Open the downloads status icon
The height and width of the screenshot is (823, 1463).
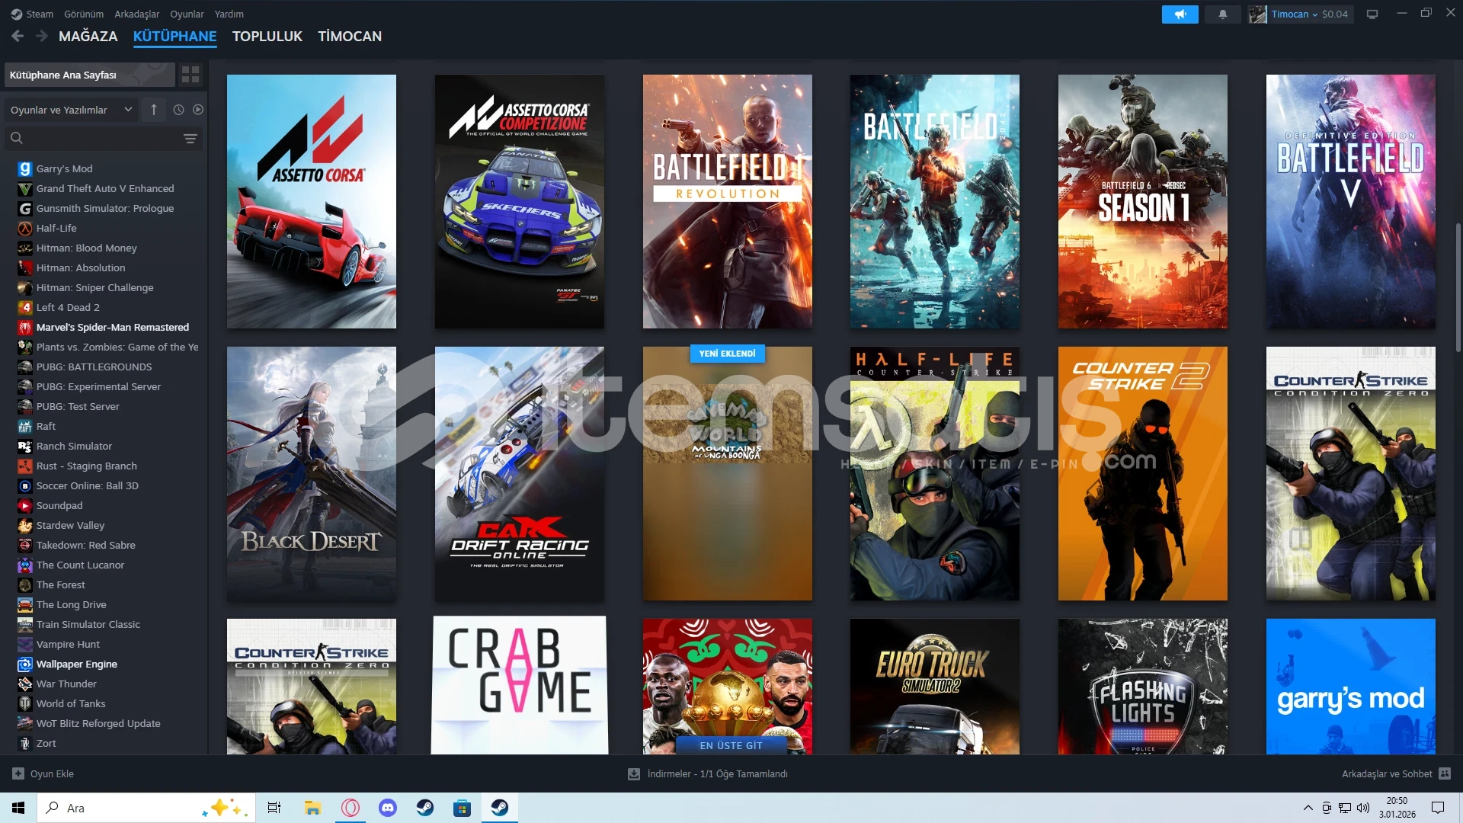click(633, 773)
